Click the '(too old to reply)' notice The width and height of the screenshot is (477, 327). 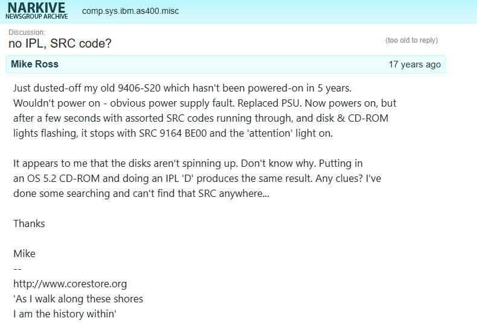pos(411,40)
